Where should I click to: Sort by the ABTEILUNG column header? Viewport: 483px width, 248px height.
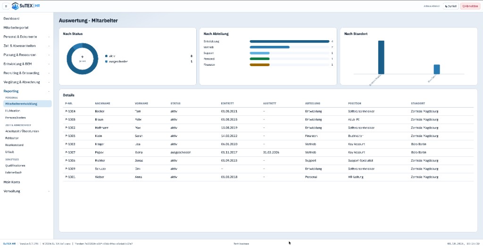[313, 103]
